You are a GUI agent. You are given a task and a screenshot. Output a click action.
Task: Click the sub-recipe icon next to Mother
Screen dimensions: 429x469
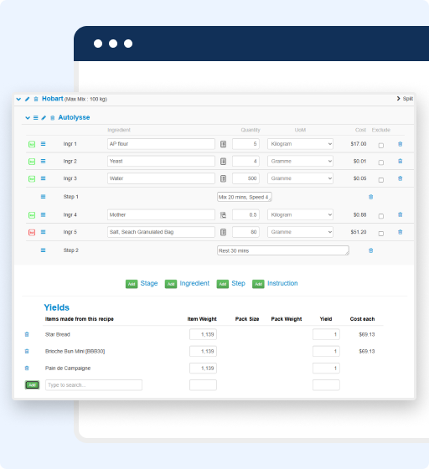(x=223, y=215)
